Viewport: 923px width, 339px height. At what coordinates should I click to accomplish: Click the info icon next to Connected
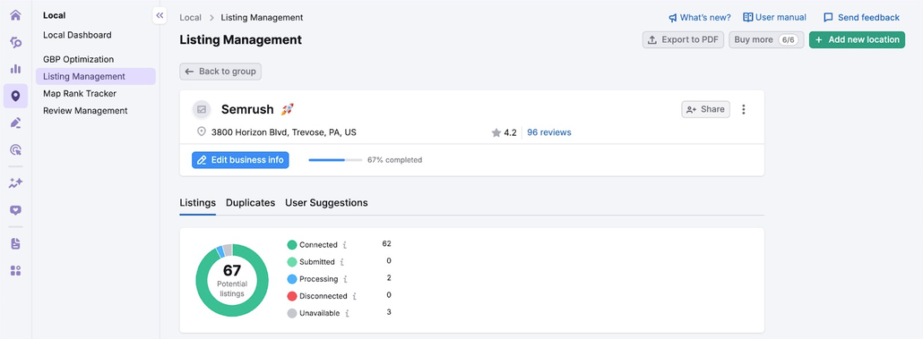point(344,245)
